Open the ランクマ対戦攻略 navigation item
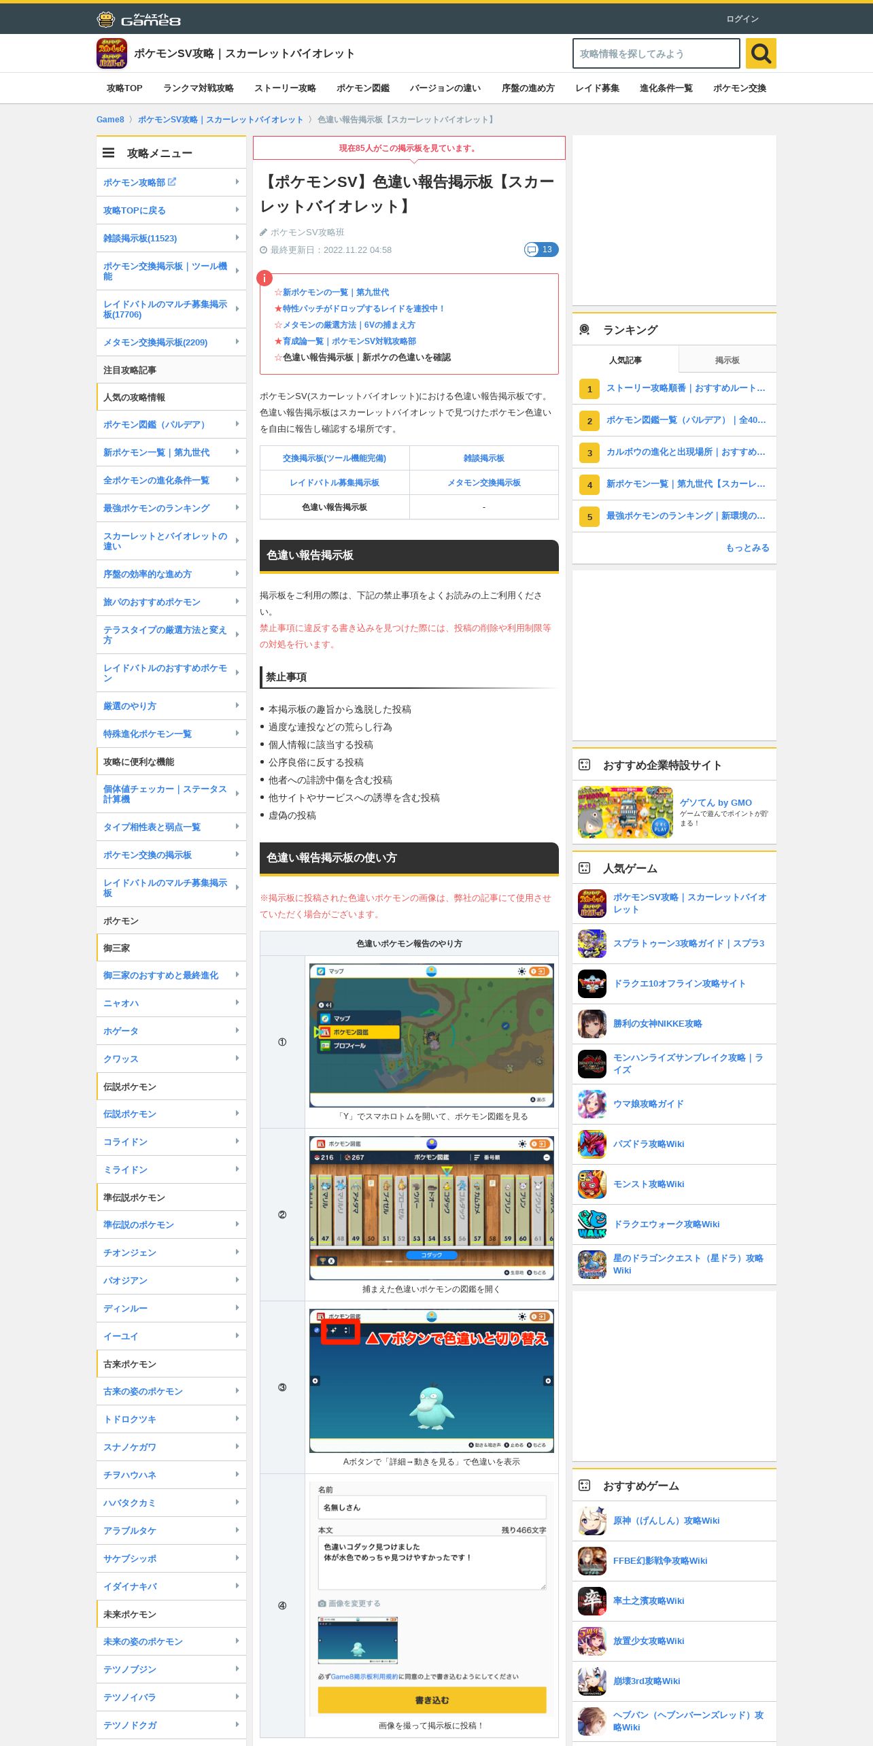 pyautogui.click(x=199, y=88)
